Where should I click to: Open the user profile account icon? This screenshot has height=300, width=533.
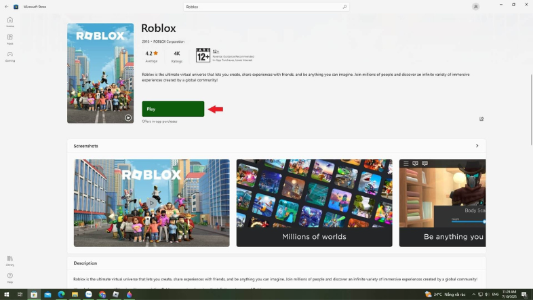475,7
